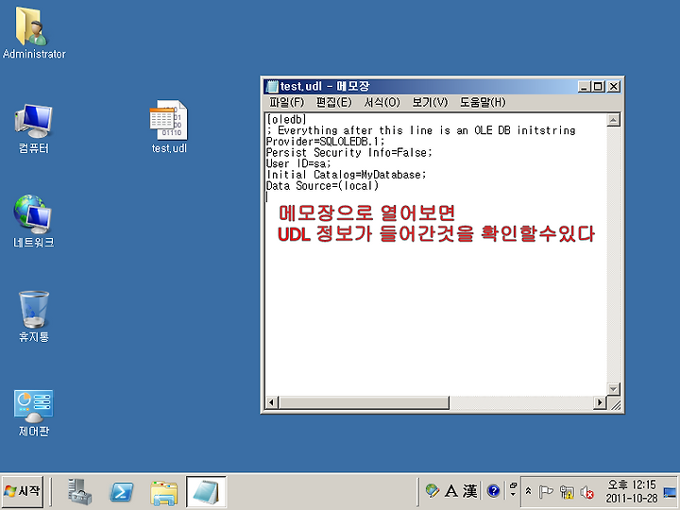The width and height of the screenshot is (680, 510).
Task: Toggle IME A input mode indicator
Action: click(x=451, y=491)
